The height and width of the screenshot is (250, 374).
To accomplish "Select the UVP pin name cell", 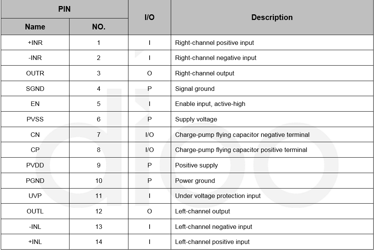I will tap(35, 196).
